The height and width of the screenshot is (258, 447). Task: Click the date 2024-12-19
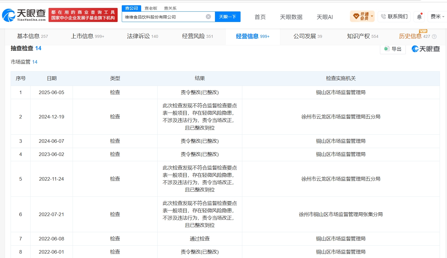pyautogui.click(x=51, y=117)
